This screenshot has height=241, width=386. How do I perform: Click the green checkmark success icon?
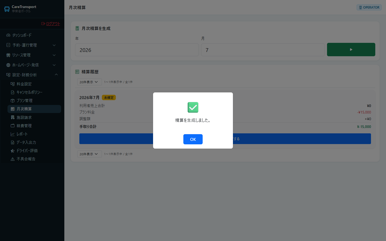pos(193,107)
